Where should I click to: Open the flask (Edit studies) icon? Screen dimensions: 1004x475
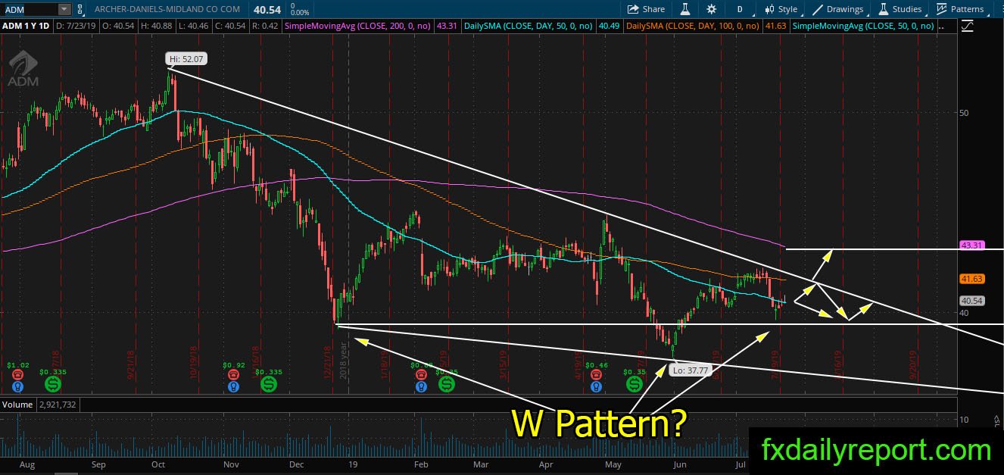[x=685, y=9]
